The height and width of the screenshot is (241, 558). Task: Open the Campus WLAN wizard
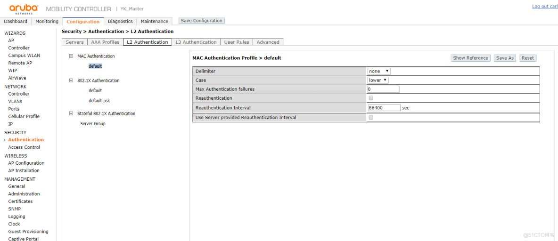pos(24,56)
